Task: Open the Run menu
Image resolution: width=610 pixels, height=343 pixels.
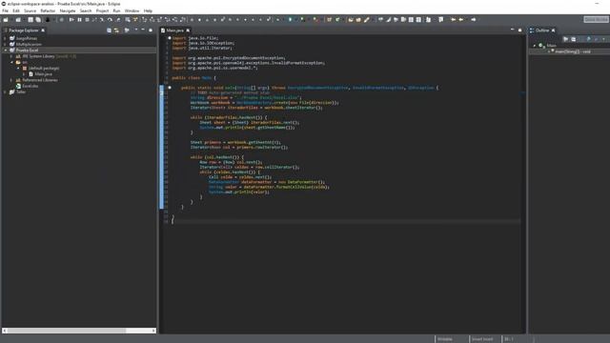Action: coord(116,10)
